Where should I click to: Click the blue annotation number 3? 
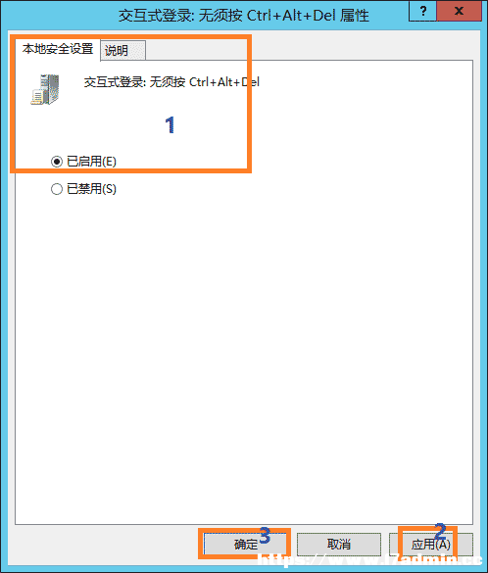265,536
